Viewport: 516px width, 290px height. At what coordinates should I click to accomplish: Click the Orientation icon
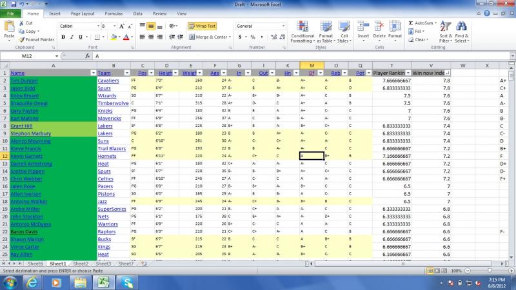pos(172,26)
